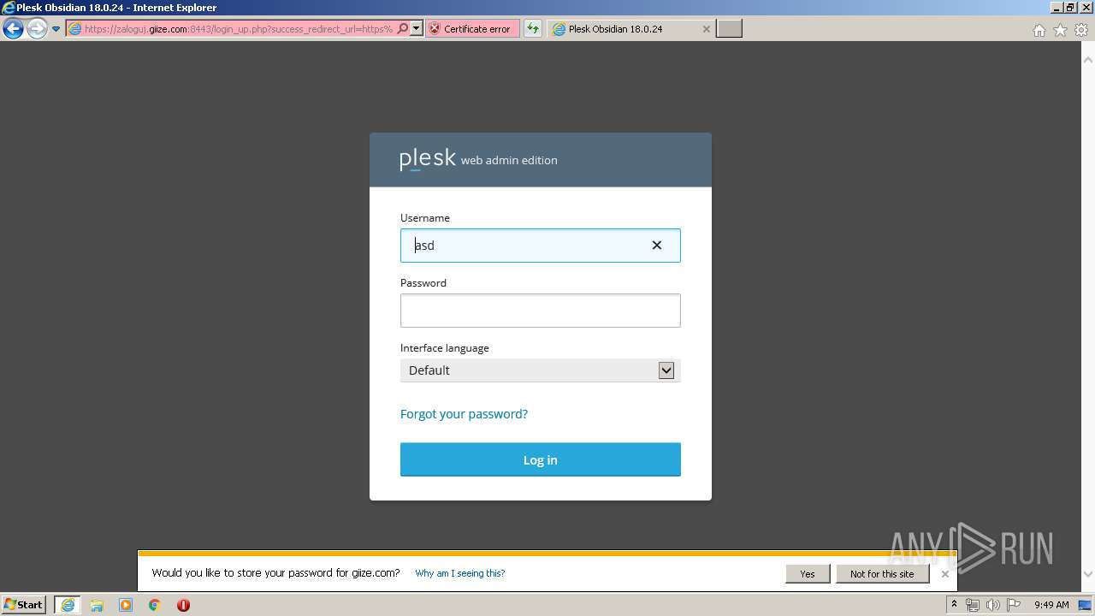Expand the address bar autocomplete dropdown
This screenshot has width=1095, height=616.
pos(417,29)
